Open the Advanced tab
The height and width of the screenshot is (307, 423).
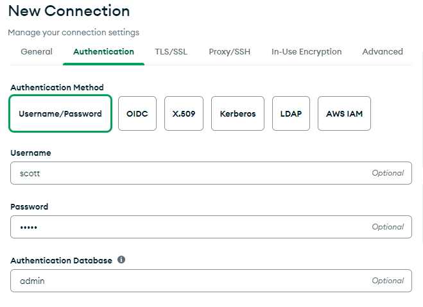pos(383,52)
